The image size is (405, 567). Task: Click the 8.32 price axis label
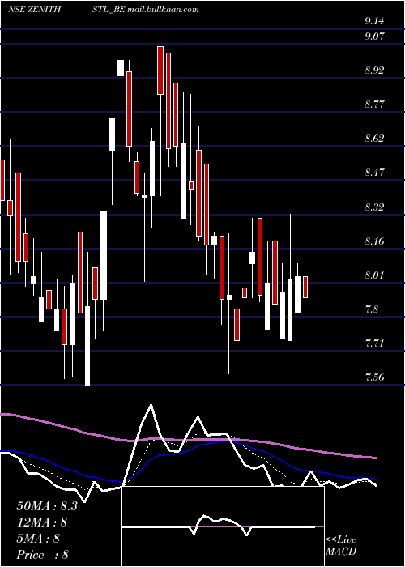click(374, 207)
